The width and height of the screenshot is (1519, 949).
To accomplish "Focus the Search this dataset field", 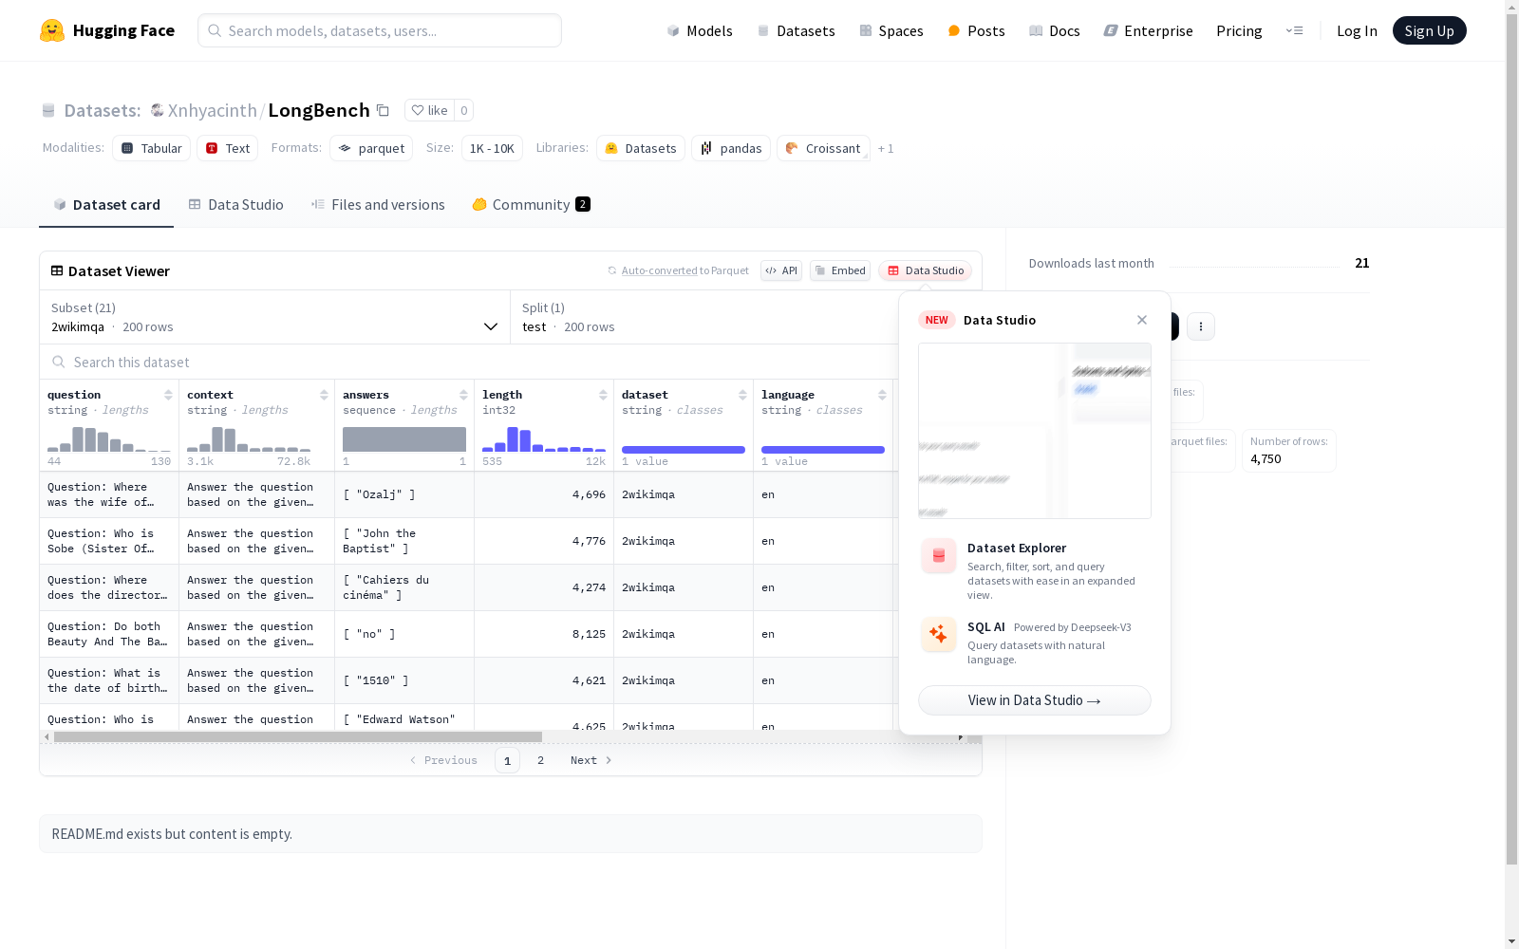I will (x=469, y=363).
